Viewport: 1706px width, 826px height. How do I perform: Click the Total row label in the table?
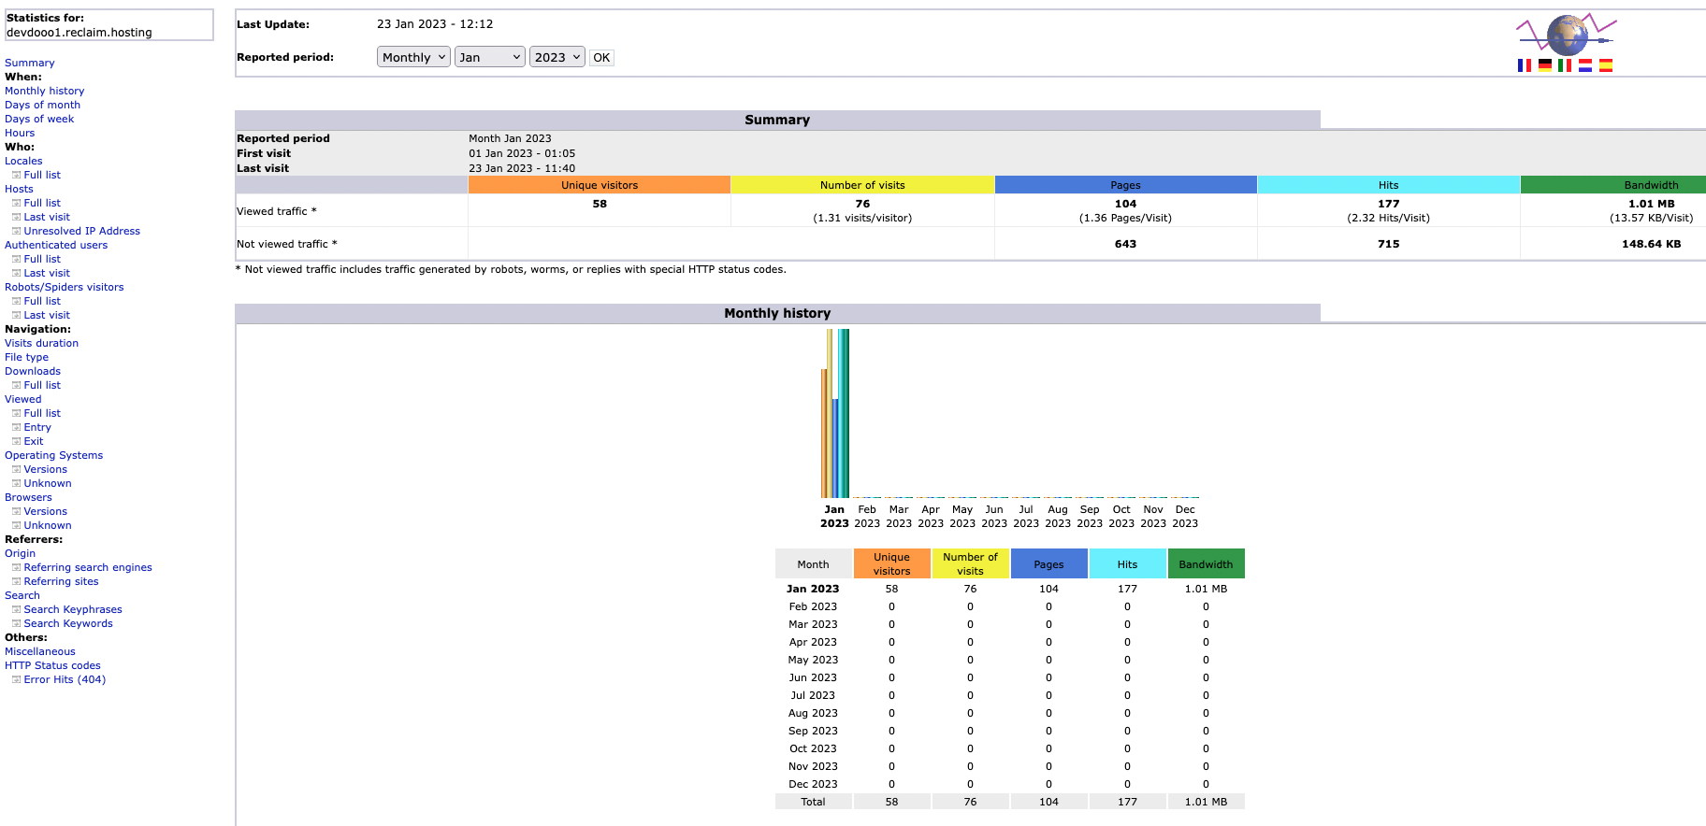pyautogui.click(x=813, y=802)
